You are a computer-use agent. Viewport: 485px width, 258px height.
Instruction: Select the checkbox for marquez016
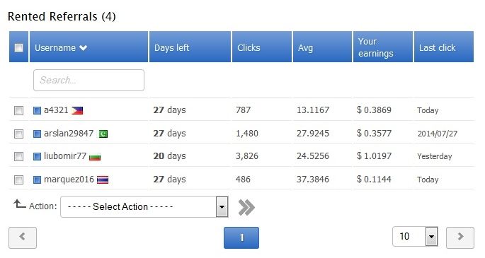point(18,180)
